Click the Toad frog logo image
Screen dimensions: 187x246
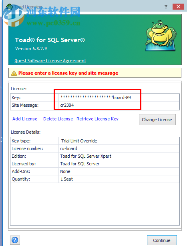[x=161, y=36]
